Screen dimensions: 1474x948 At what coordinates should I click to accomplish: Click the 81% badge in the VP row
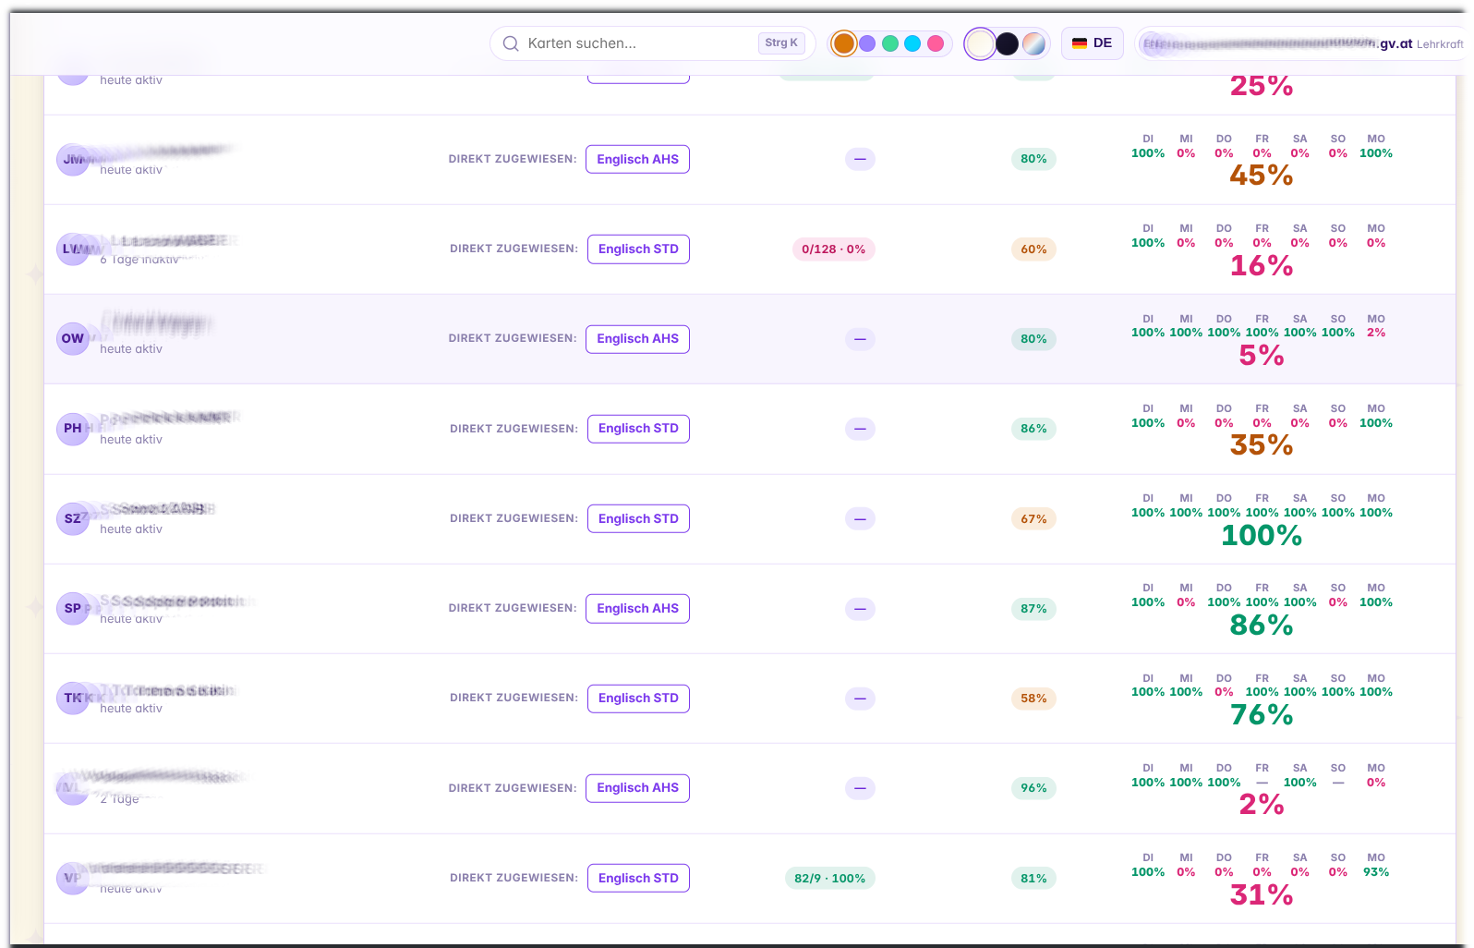[1033, 879]
